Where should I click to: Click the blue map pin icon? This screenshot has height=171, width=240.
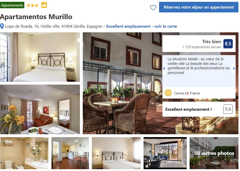tap(2, 26)
